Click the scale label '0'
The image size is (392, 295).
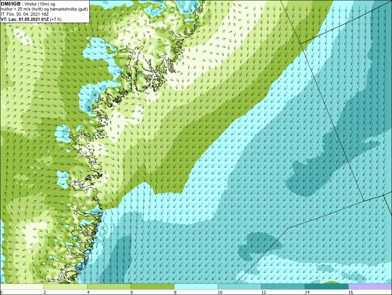click(x=2, y=292)
